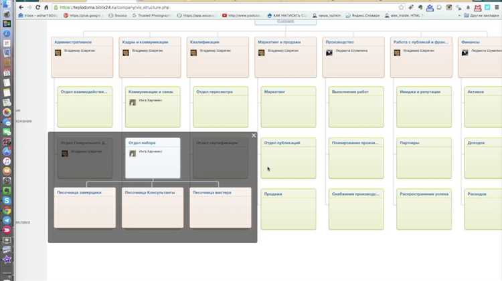502x281 pixels.
Task: Select the Распространение успеха card
Action: [x=424, y=209]
